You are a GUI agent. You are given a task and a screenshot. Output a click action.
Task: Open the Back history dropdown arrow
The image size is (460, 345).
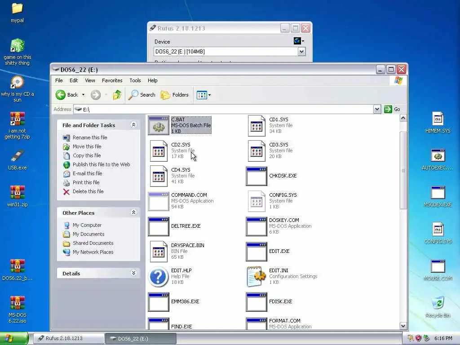(83, 95)
